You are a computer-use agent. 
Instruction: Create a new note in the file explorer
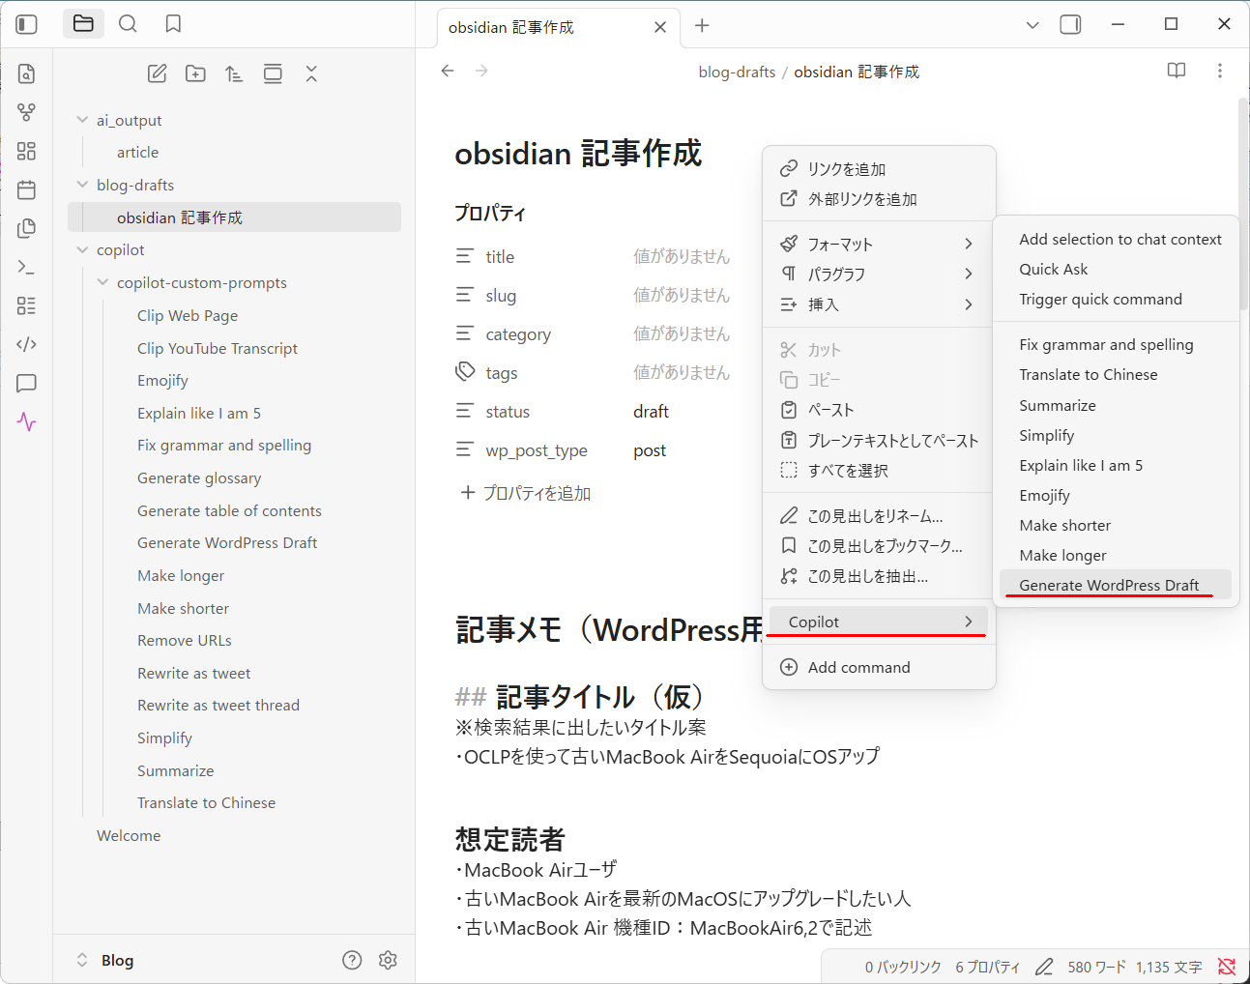(157, 72)
